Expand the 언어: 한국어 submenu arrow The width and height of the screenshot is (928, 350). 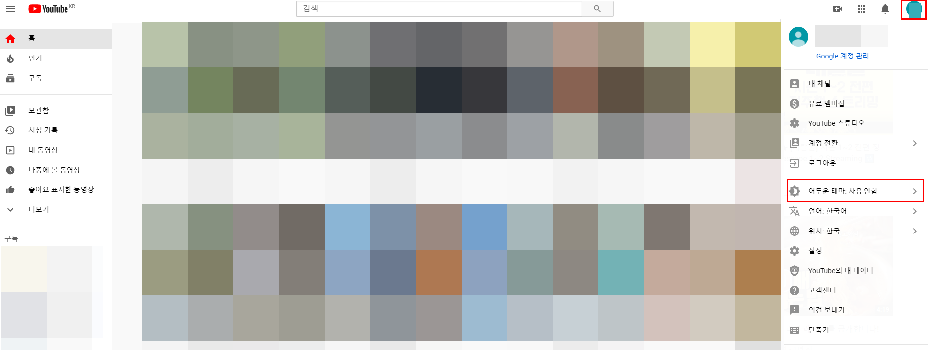click(x=915, y=211)
